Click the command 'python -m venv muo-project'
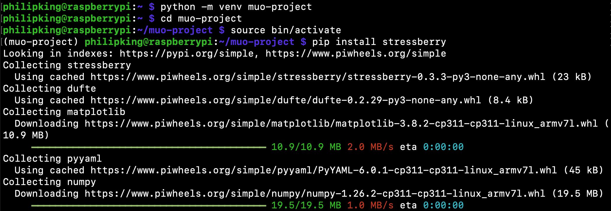 click(236, 7)
